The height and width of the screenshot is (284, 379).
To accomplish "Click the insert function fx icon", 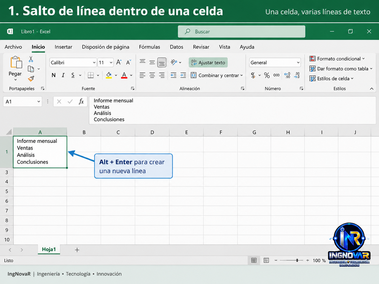I will coord(81,101).
